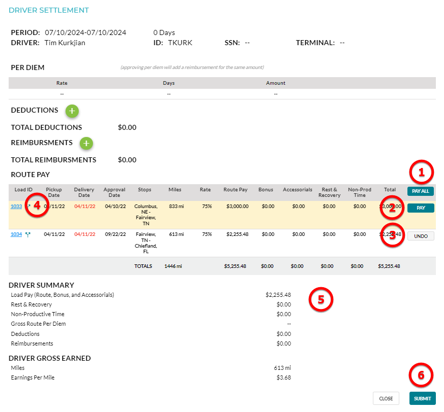Click the Load ID column header

point(23,190)
